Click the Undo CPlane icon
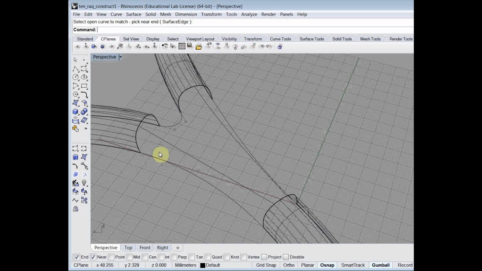The width and height of the screenshot is (482, 271). click(x=165, y=46)
